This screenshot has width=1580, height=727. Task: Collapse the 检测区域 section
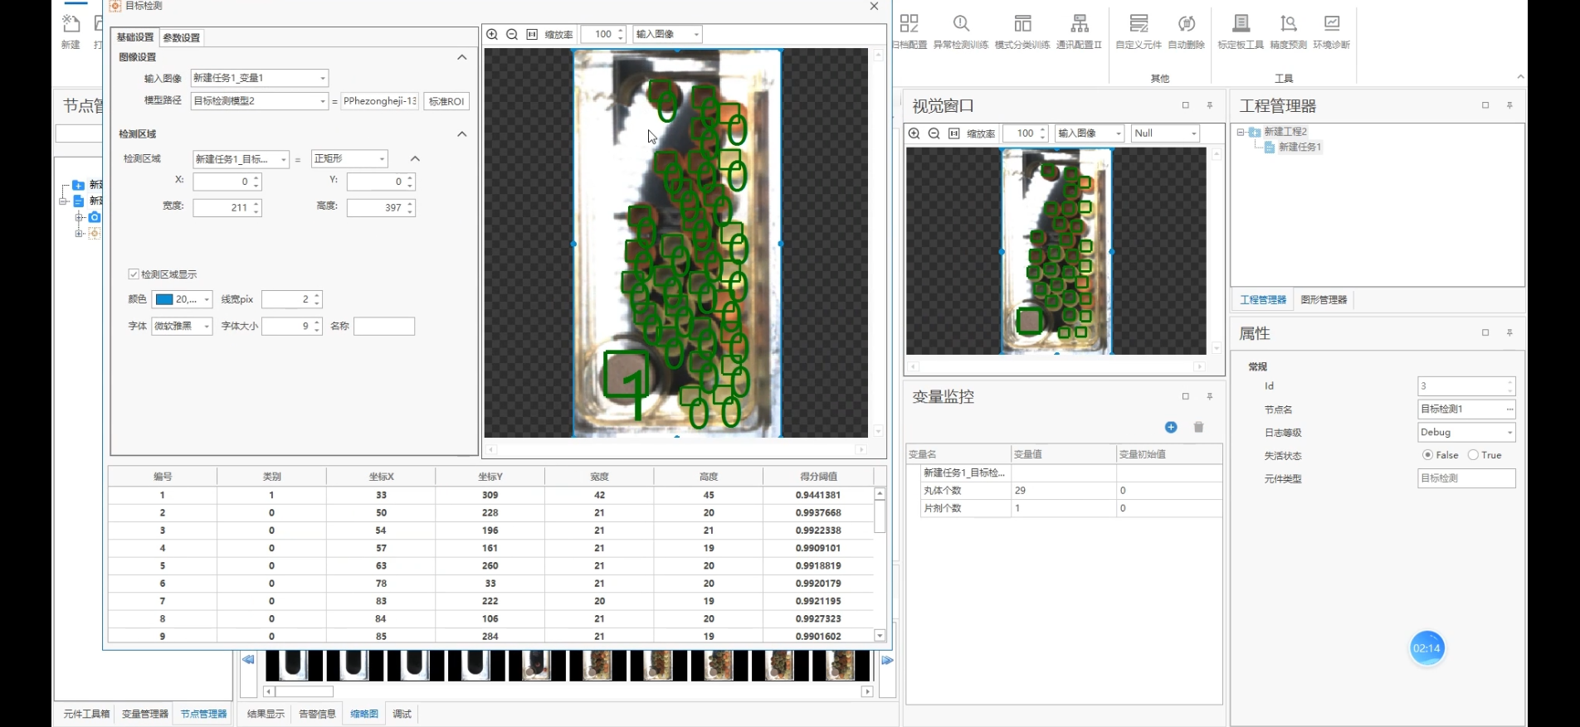tap(462, 133)
